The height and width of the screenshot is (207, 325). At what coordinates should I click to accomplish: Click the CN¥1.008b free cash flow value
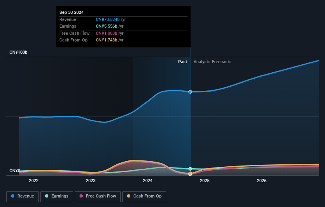click(106, 33)
